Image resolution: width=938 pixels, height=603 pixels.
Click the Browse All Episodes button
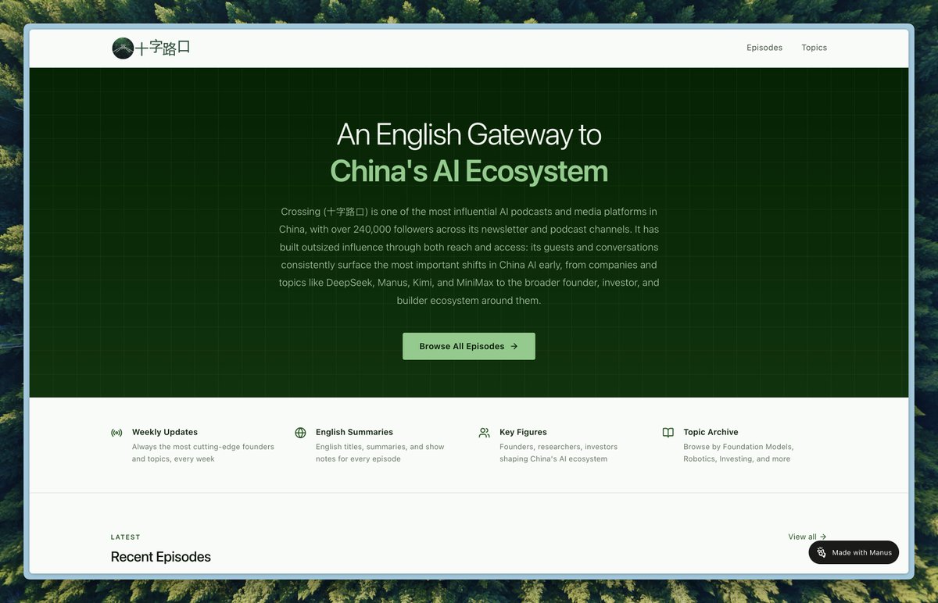pos(469,346)
